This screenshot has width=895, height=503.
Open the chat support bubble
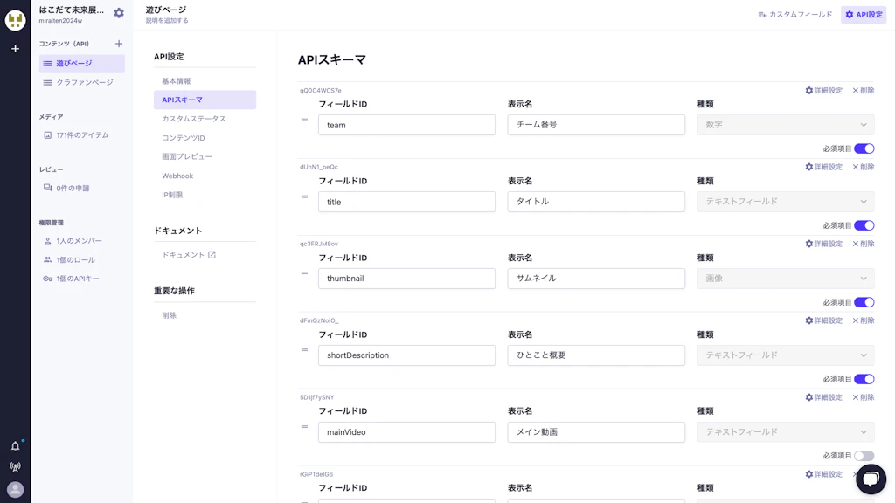point(871,479)
